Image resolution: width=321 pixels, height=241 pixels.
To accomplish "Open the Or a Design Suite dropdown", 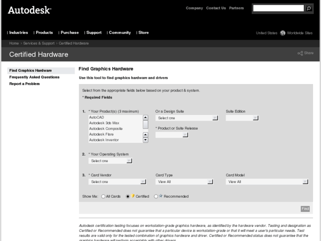I will 187,118.
